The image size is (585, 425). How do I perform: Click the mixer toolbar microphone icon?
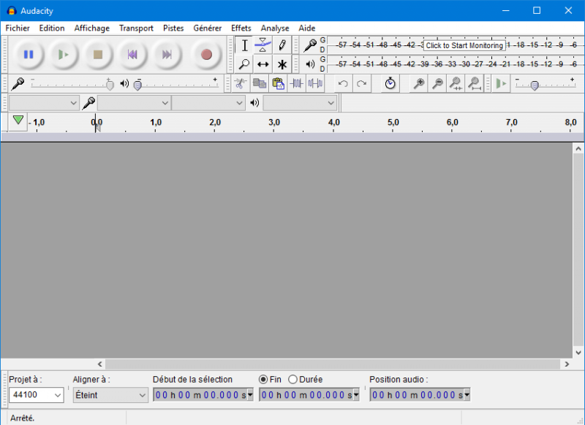coord(18,84)
